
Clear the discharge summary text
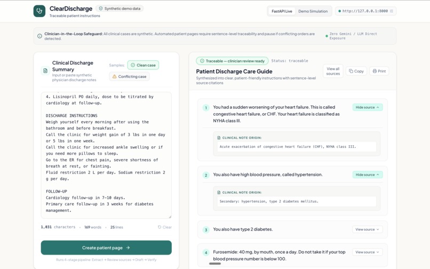[164, 227]
